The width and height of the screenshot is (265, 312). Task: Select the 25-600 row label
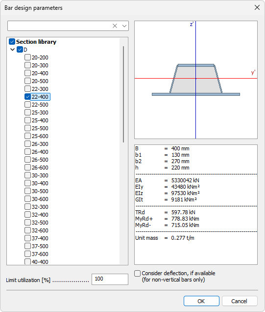click(40, 136)
